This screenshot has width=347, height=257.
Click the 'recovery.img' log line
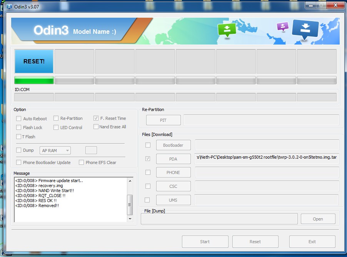click(39, 186)
